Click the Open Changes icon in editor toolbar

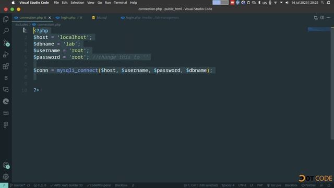[x=316, y=18]
